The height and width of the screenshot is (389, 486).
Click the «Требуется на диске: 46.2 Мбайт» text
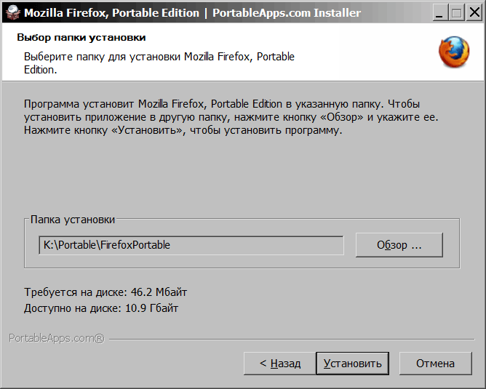click(105, 292)
